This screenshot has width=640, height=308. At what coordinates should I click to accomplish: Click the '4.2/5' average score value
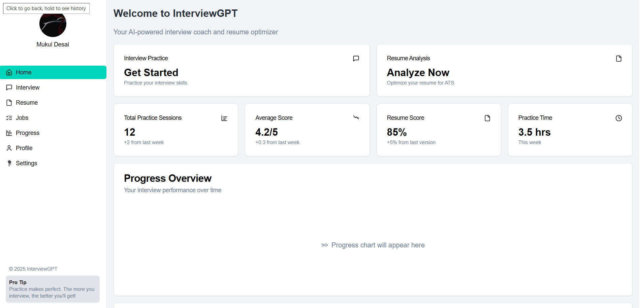266,132
